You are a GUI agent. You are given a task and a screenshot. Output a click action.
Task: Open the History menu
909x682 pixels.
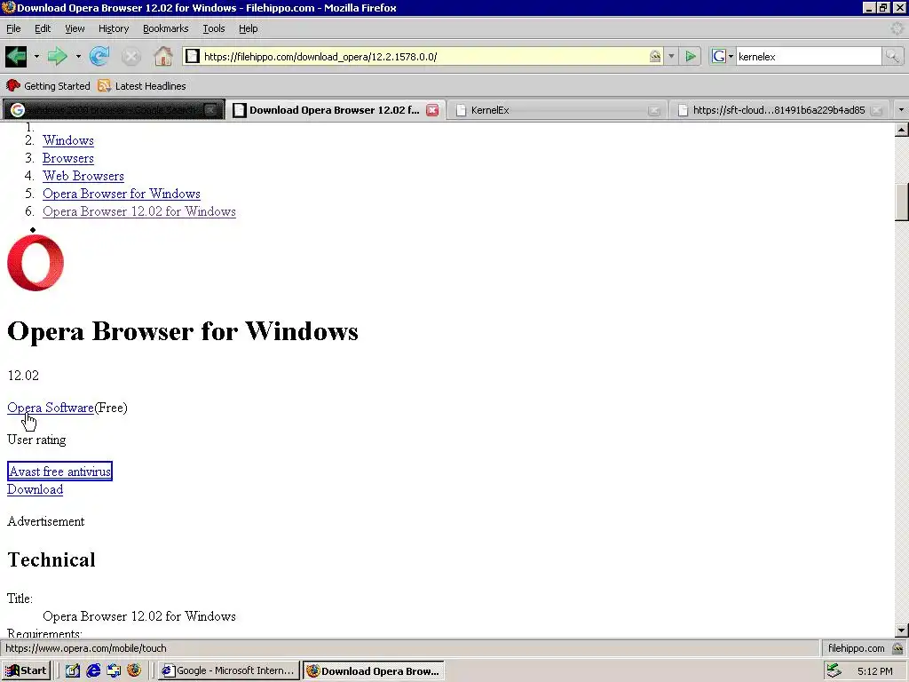[x=113, y=28]
